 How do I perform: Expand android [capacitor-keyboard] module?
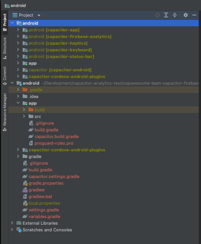point(18,50)
